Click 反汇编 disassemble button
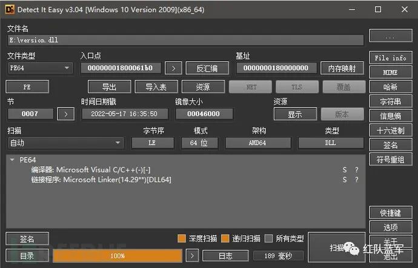 (x=207, y=69)
